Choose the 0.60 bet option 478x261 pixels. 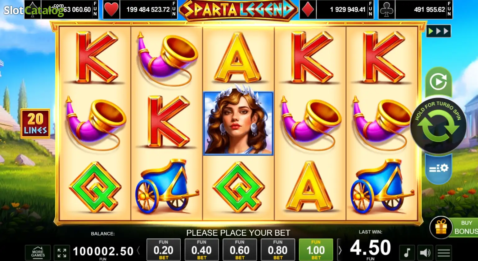(240, 250)
